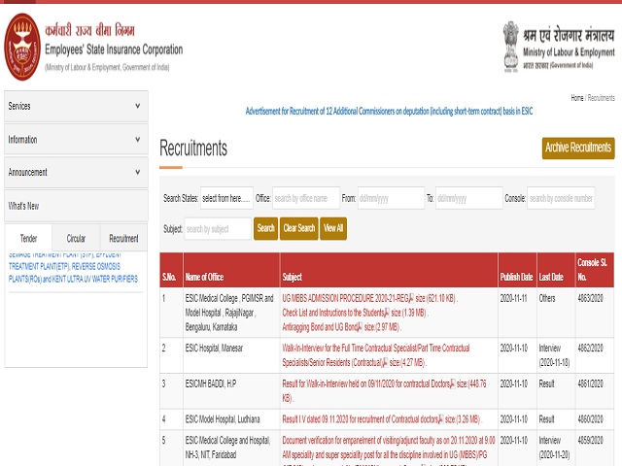Focus the Subject search field
622x466 pixels.
(x=218, y=229)
